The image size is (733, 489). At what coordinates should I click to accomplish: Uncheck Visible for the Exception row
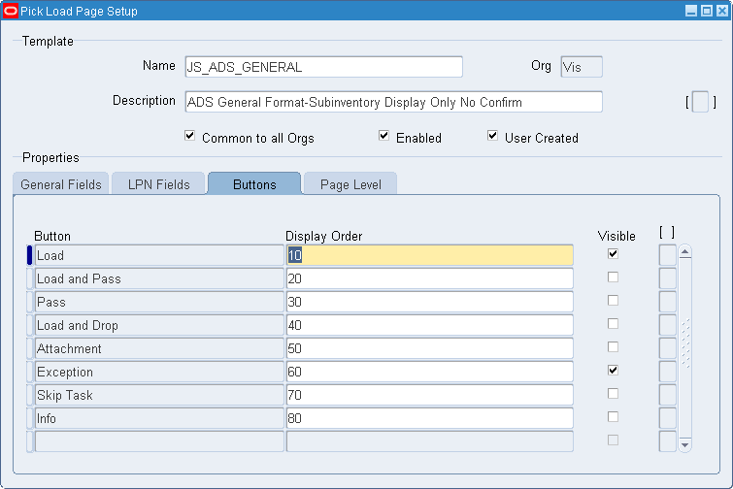[613, 371]
